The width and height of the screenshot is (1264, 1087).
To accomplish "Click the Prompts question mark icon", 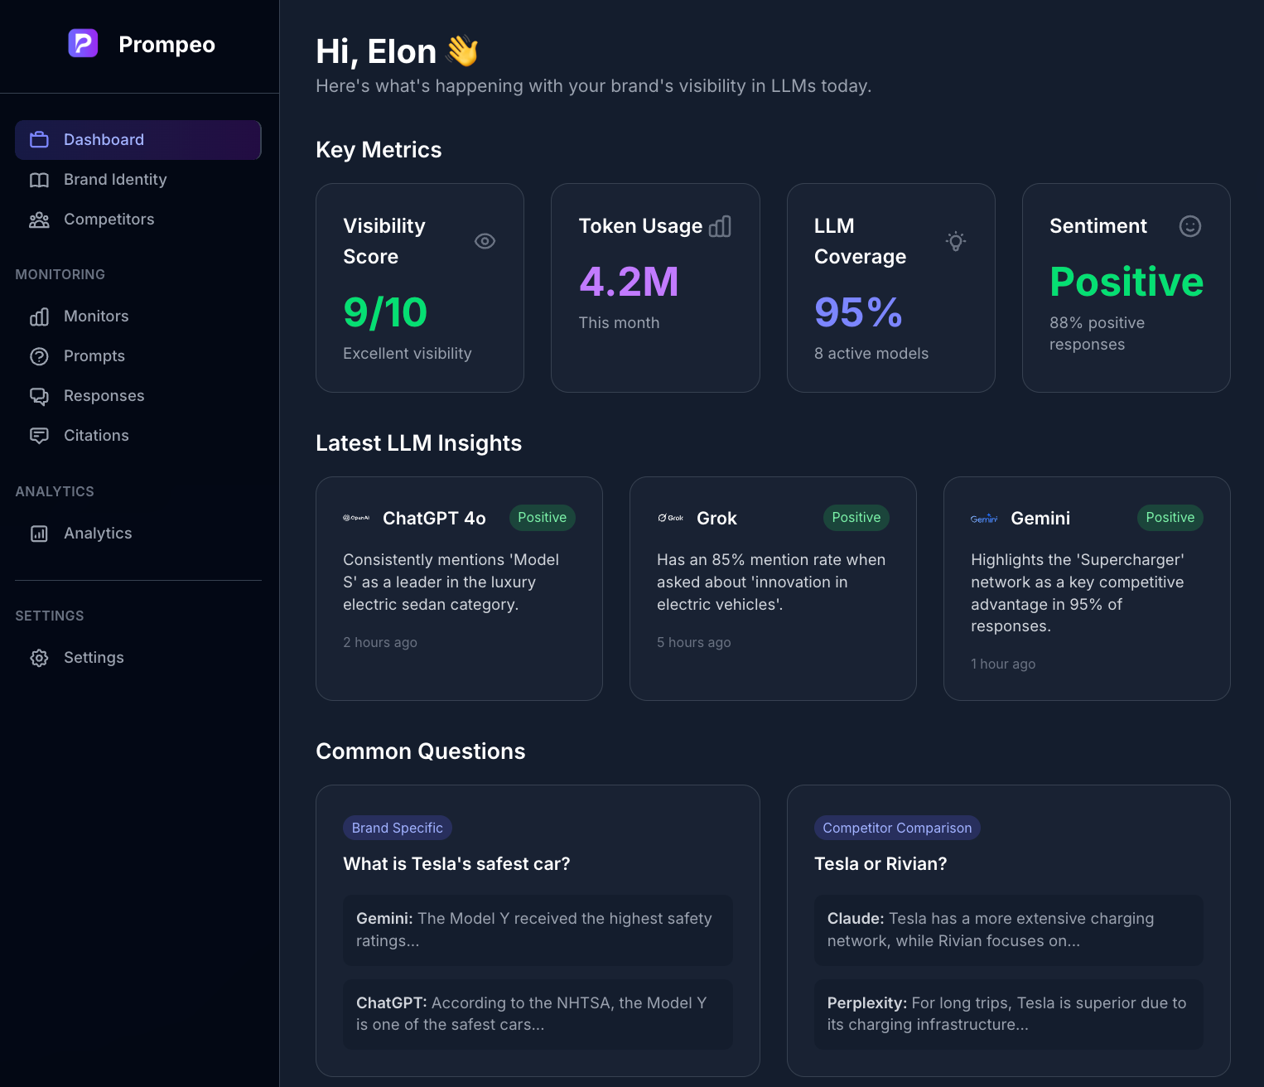I will point(39,356).
